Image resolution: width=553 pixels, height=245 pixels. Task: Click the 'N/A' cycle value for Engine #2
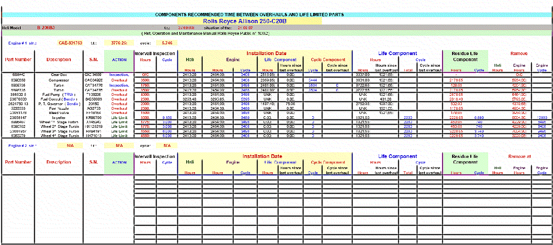tap(166, 145)
